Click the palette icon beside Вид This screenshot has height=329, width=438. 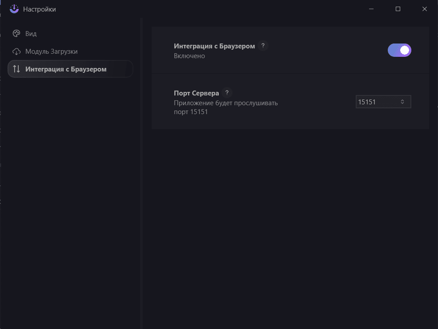(x=16, y=34)
